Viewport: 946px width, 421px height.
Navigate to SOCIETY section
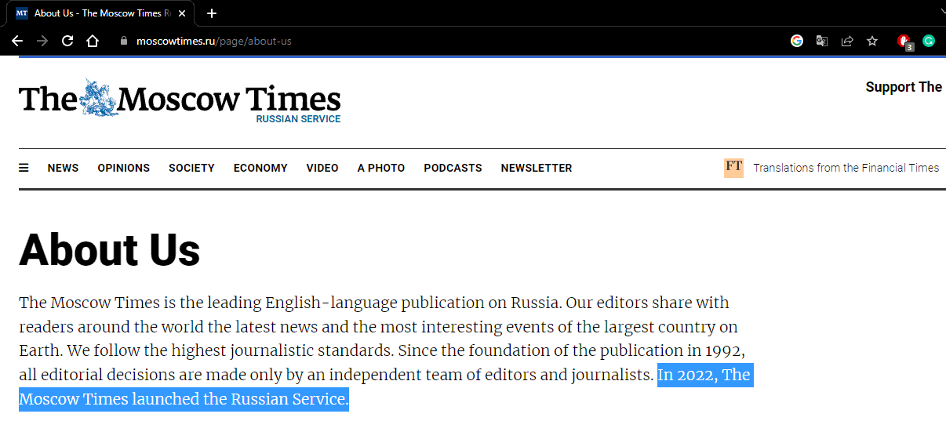[191, 168]
